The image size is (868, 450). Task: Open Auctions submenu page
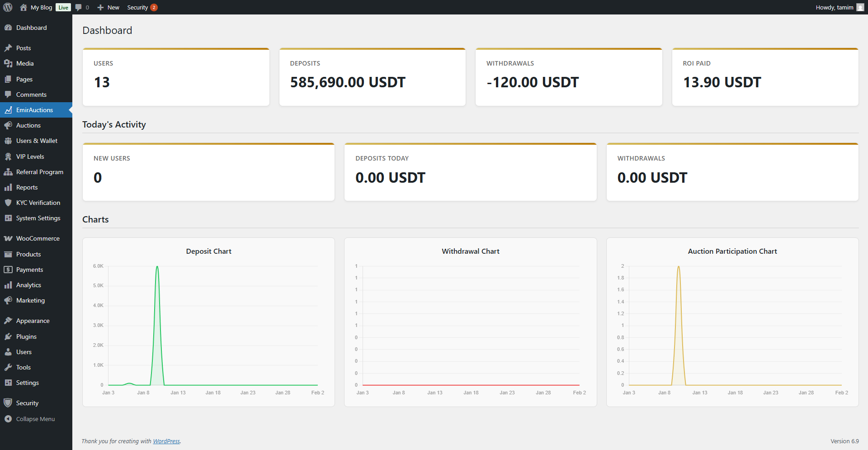pyautogui.click(x=36, y=125)
